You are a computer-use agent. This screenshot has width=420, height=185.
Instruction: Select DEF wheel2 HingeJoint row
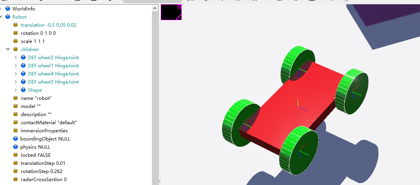(x=53, y=58)
